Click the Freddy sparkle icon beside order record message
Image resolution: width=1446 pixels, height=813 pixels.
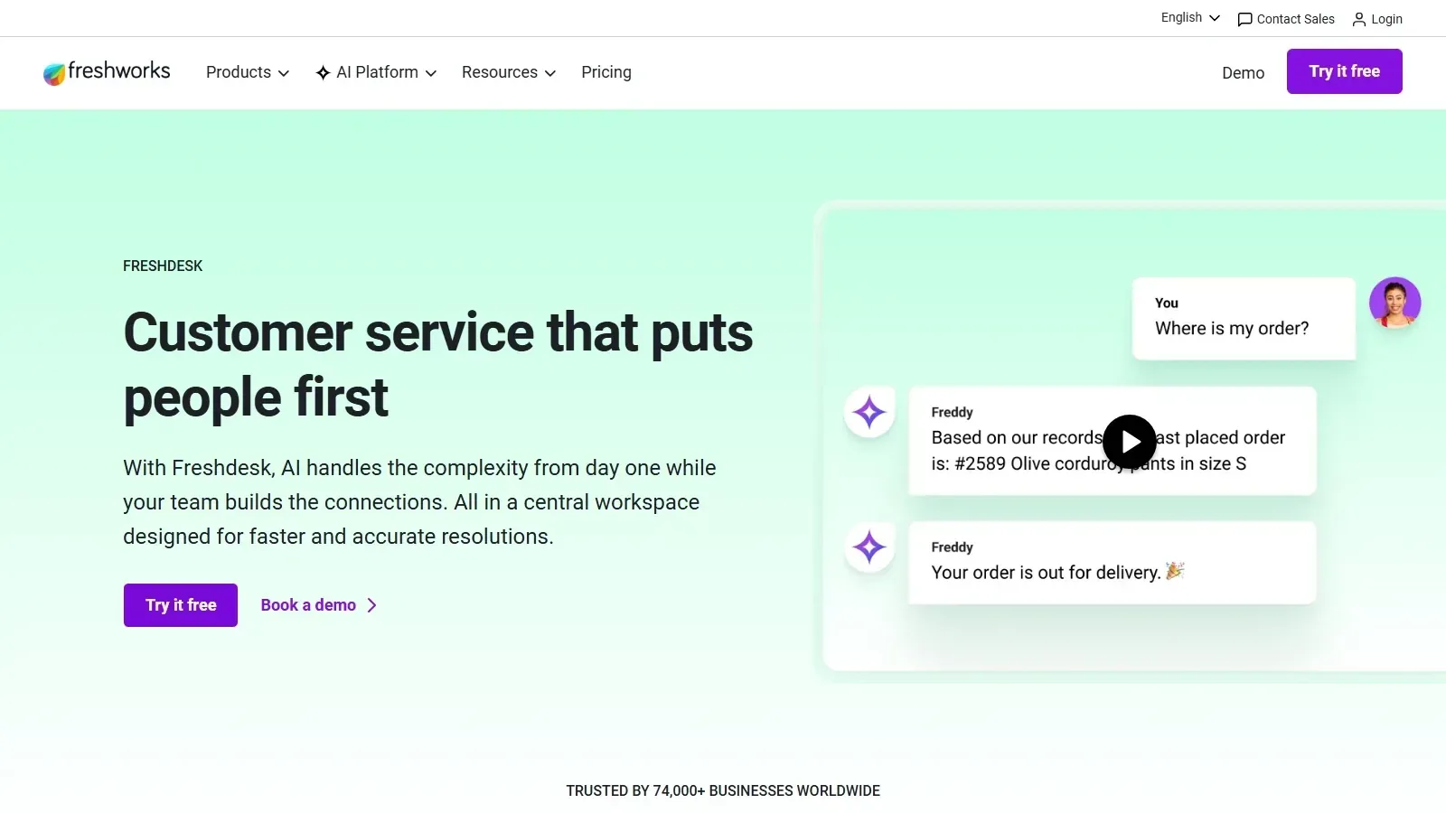point(869,412)
